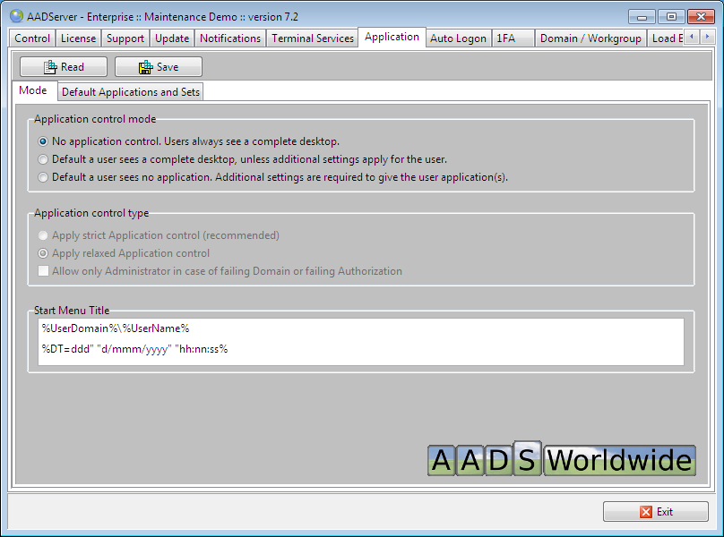Choose 'user sees a complete desktop' default option
Screen dimensions: 724x537
click(43, 159)
